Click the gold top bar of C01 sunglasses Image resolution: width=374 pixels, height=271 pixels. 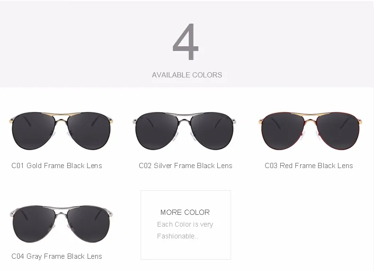coord(61,114)
